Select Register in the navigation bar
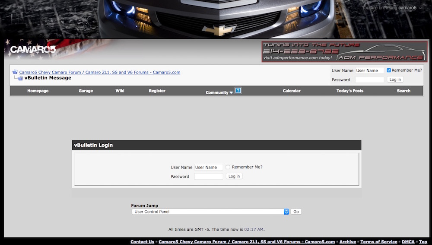The height and width of the screenshot is (245, 432). click(157, 91)
